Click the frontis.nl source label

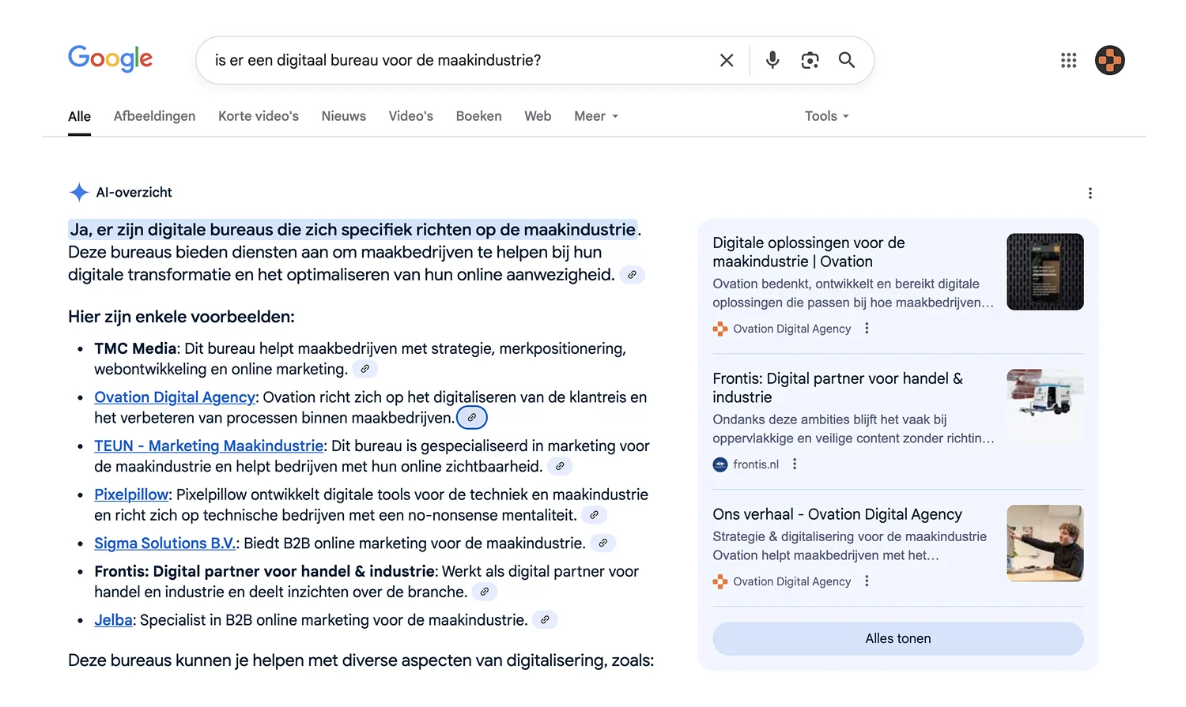[x=756, y=464]
